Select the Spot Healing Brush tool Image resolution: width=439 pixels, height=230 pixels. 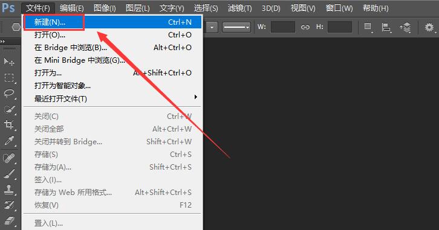click(x=9, y=158)
